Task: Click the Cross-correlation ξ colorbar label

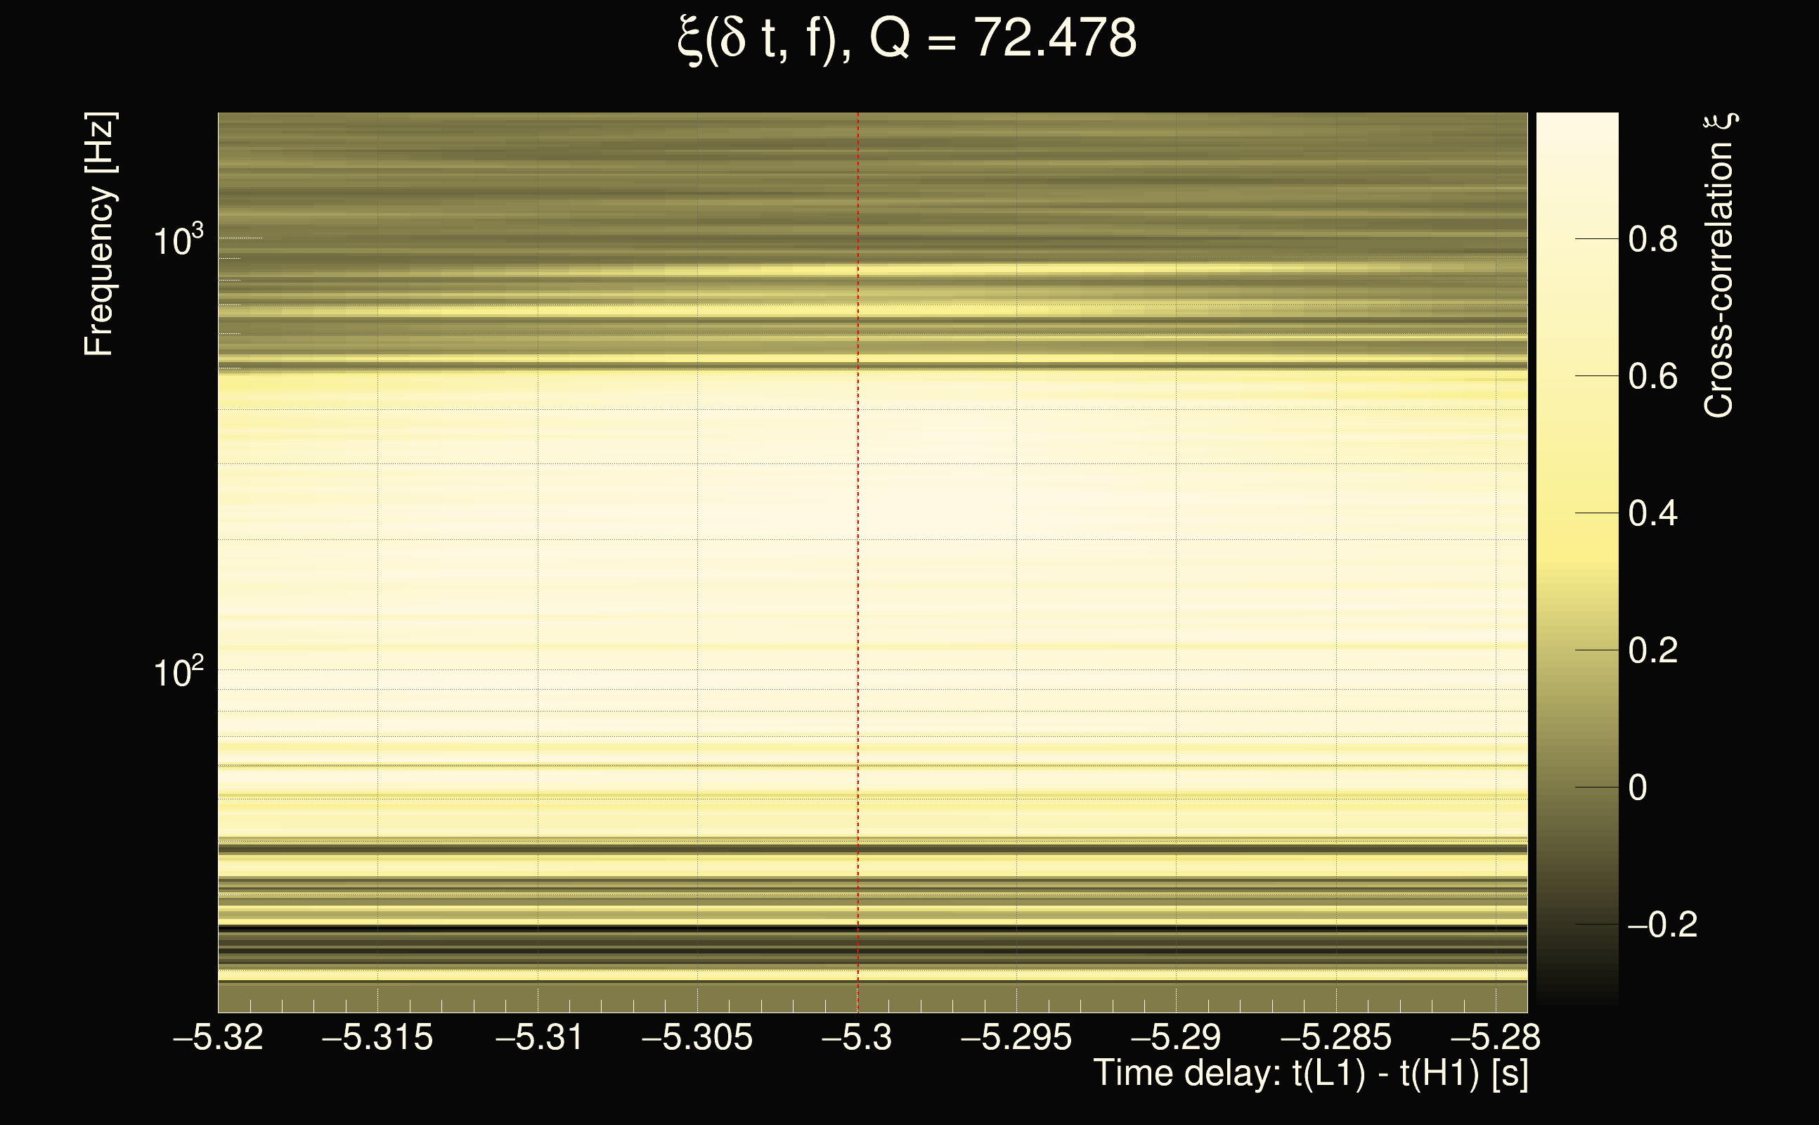Action: [1718, 266]
